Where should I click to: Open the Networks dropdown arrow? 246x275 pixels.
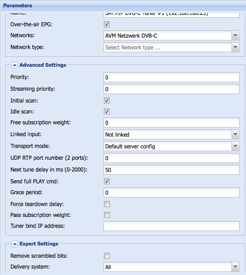pyautogui.click(x=235, y=35)
